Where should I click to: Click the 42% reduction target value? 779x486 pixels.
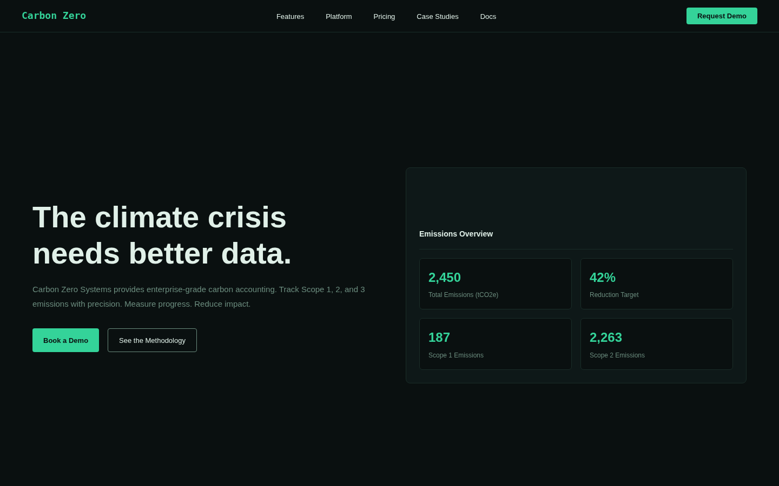pos(603,278)
